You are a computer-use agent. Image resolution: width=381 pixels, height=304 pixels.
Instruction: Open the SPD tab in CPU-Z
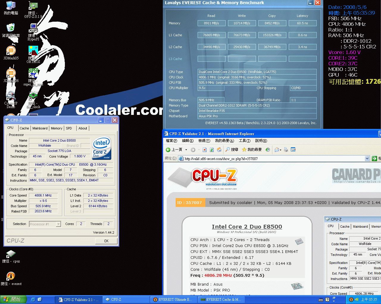pyautogui.click(x=69, y=128)
